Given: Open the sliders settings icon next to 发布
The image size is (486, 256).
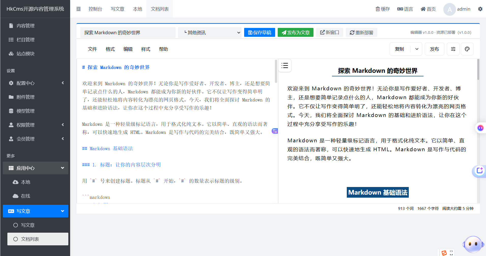Looking at the screenshot, I should (453, 49).
